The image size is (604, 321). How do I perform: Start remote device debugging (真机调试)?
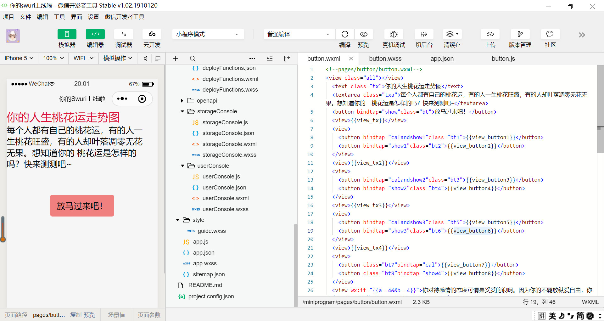point(394,34)
